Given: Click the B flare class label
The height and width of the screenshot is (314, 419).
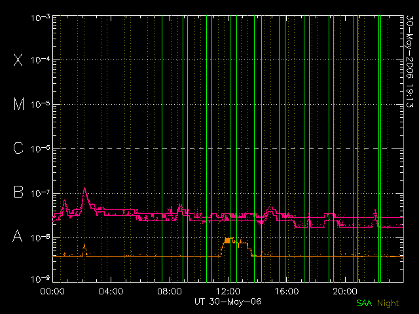Looking at the screenshot, I should pyautogui.click(x=18, y=192).
